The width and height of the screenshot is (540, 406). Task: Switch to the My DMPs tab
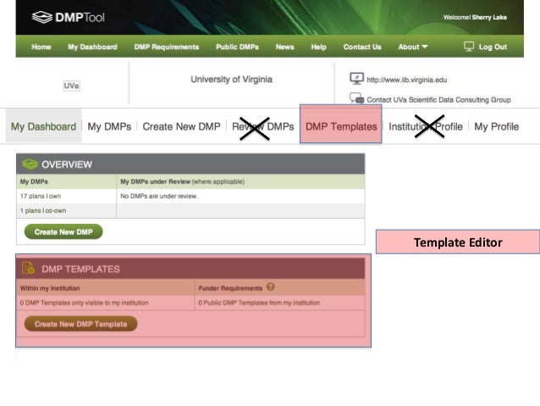pyautogui.click(x=109, y=126)
